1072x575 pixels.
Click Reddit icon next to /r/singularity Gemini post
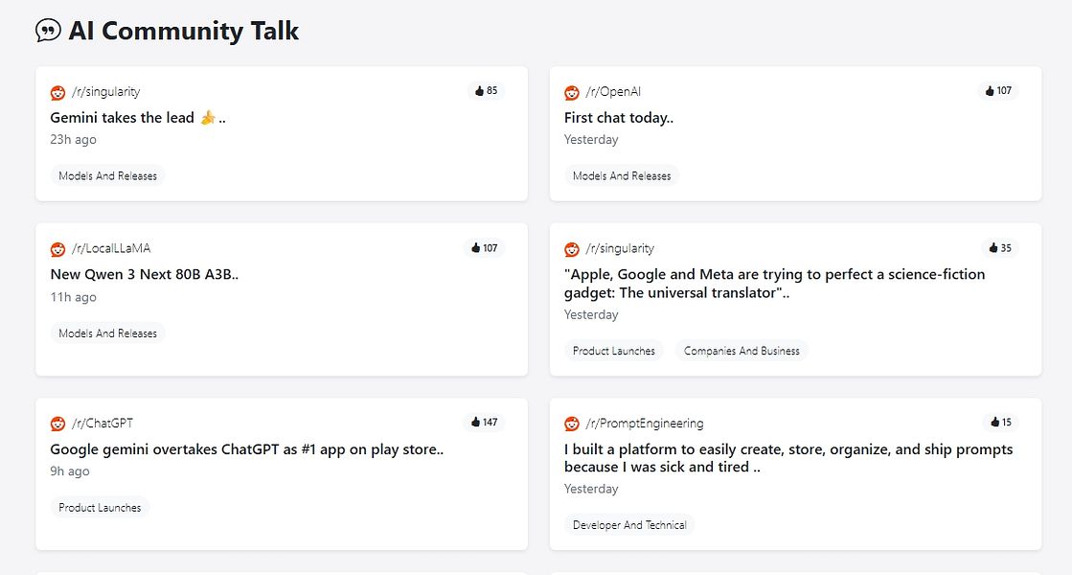click(x=58, y=92)
